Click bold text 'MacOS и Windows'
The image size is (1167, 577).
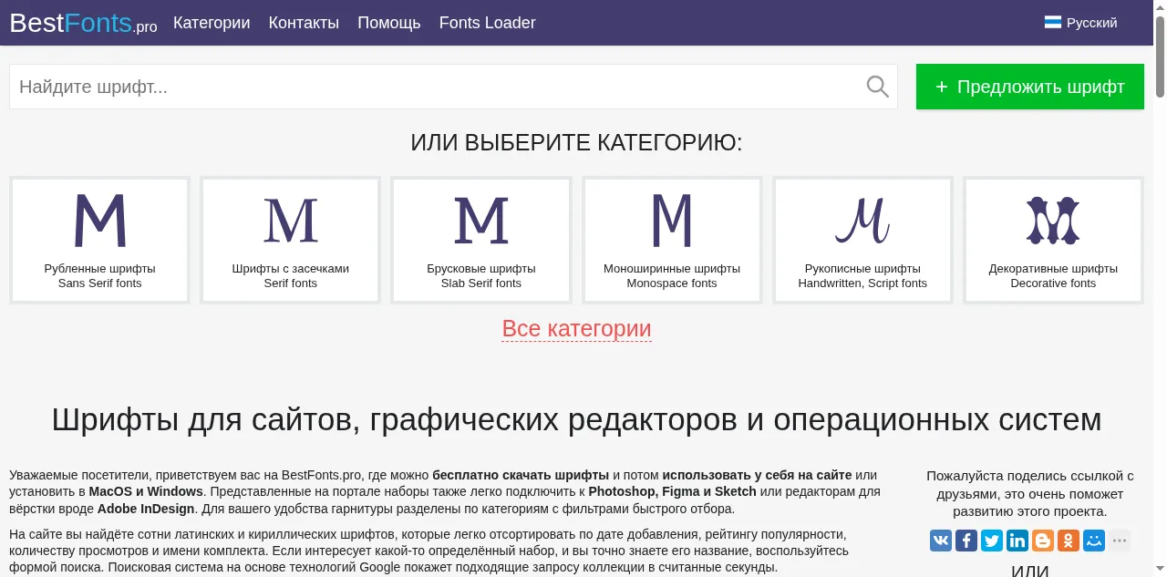pos(146,491)
